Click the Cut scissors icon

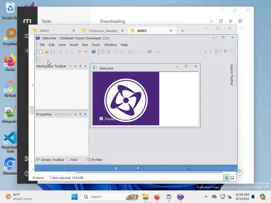click(60, 52)
